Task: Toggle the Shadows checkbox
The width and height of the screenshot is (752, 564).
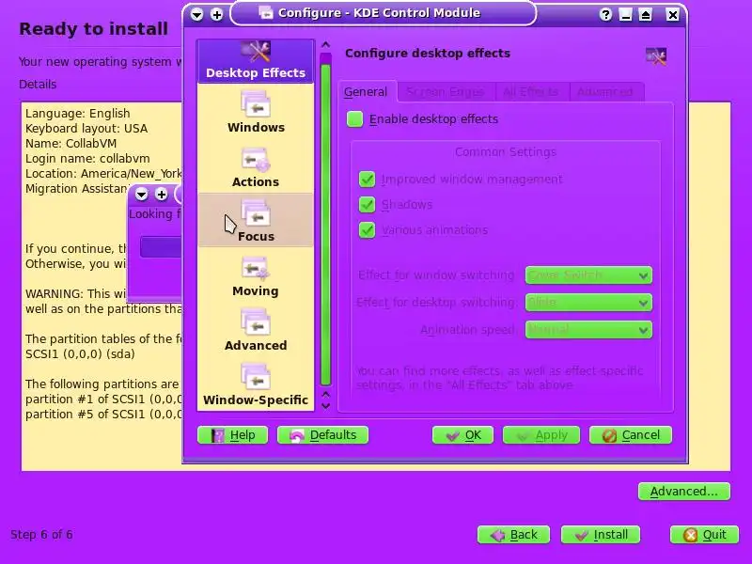Action: (368, 205)
